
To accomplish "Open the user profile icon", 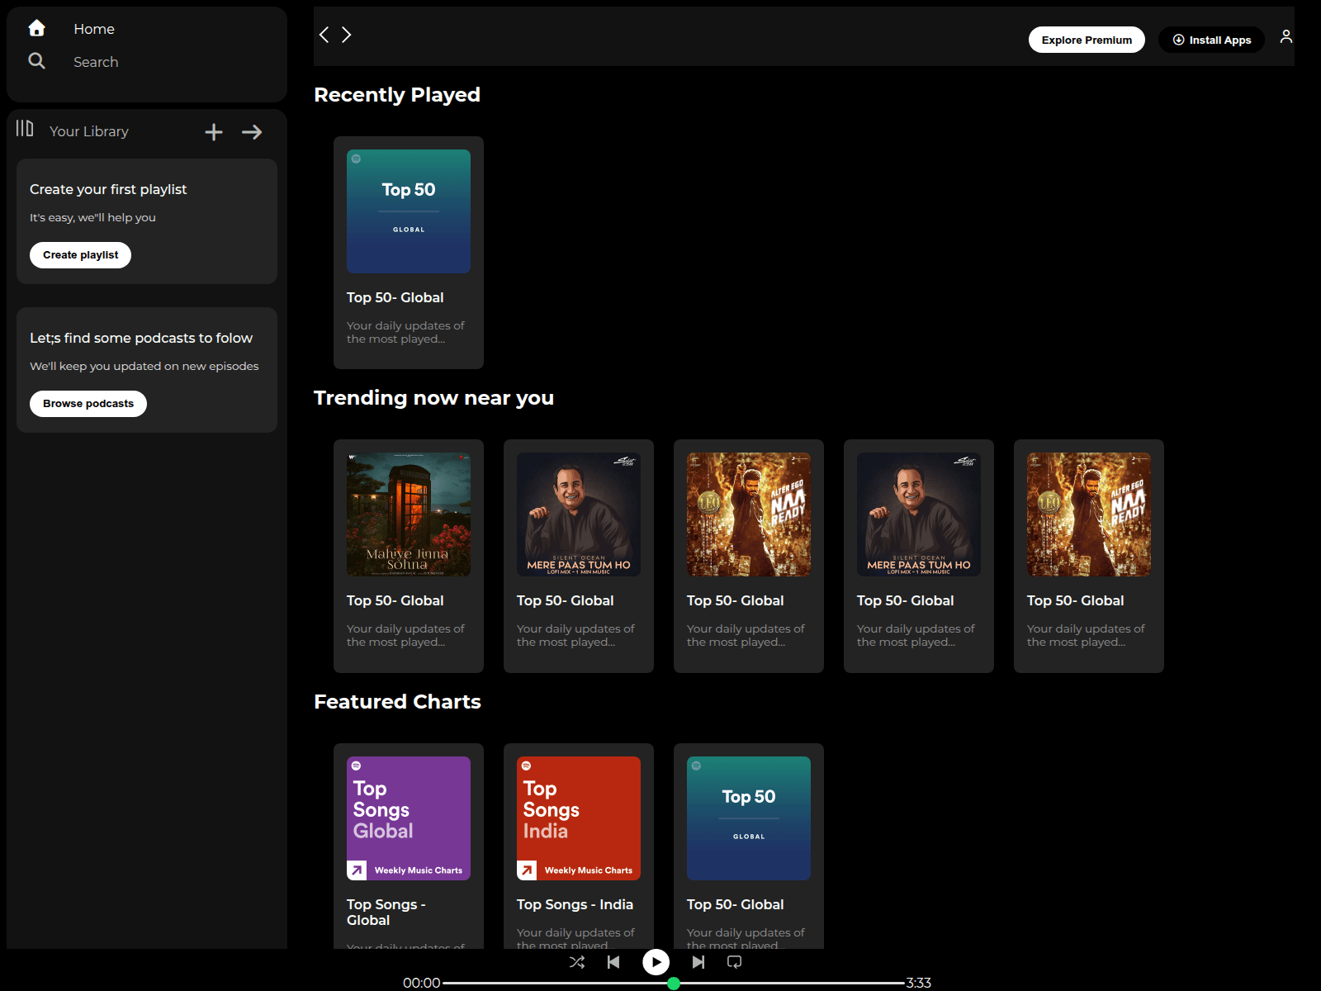I will point(1286,36).
